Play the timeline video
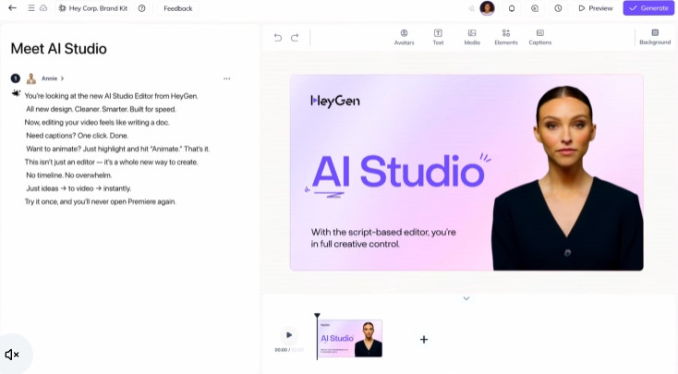 (289, 335)
